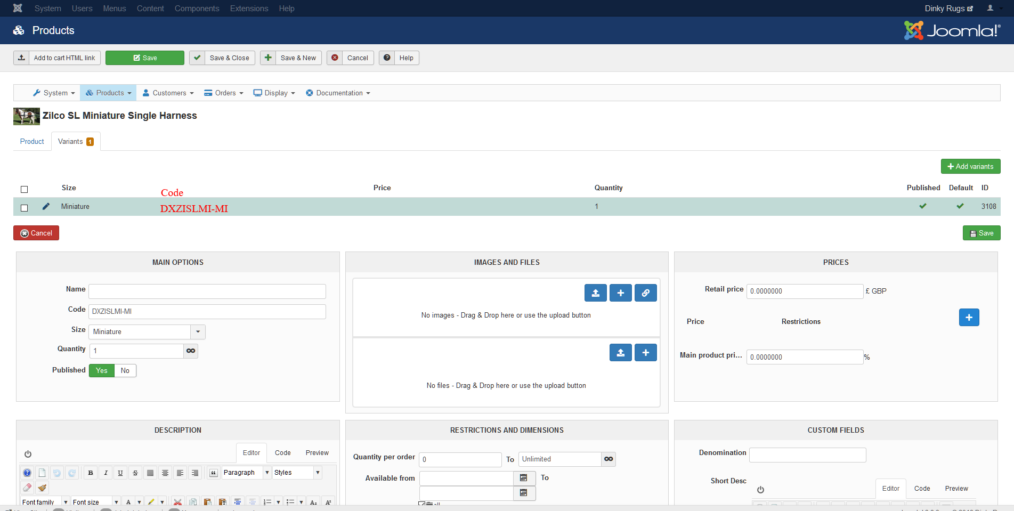Tick the select-all variants checkbox in the header
This screenshot has width=1014, height=511.
(x=24, y=189)
